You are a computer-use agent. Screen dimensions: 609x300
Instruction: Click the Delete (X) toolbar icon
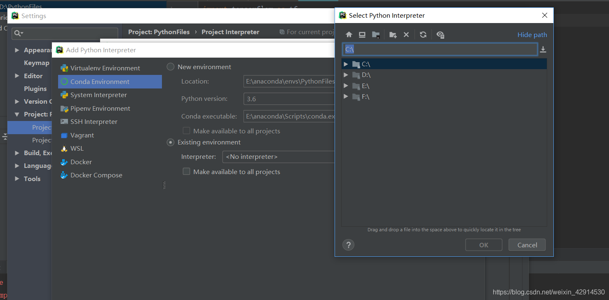(x=406, y=35)
